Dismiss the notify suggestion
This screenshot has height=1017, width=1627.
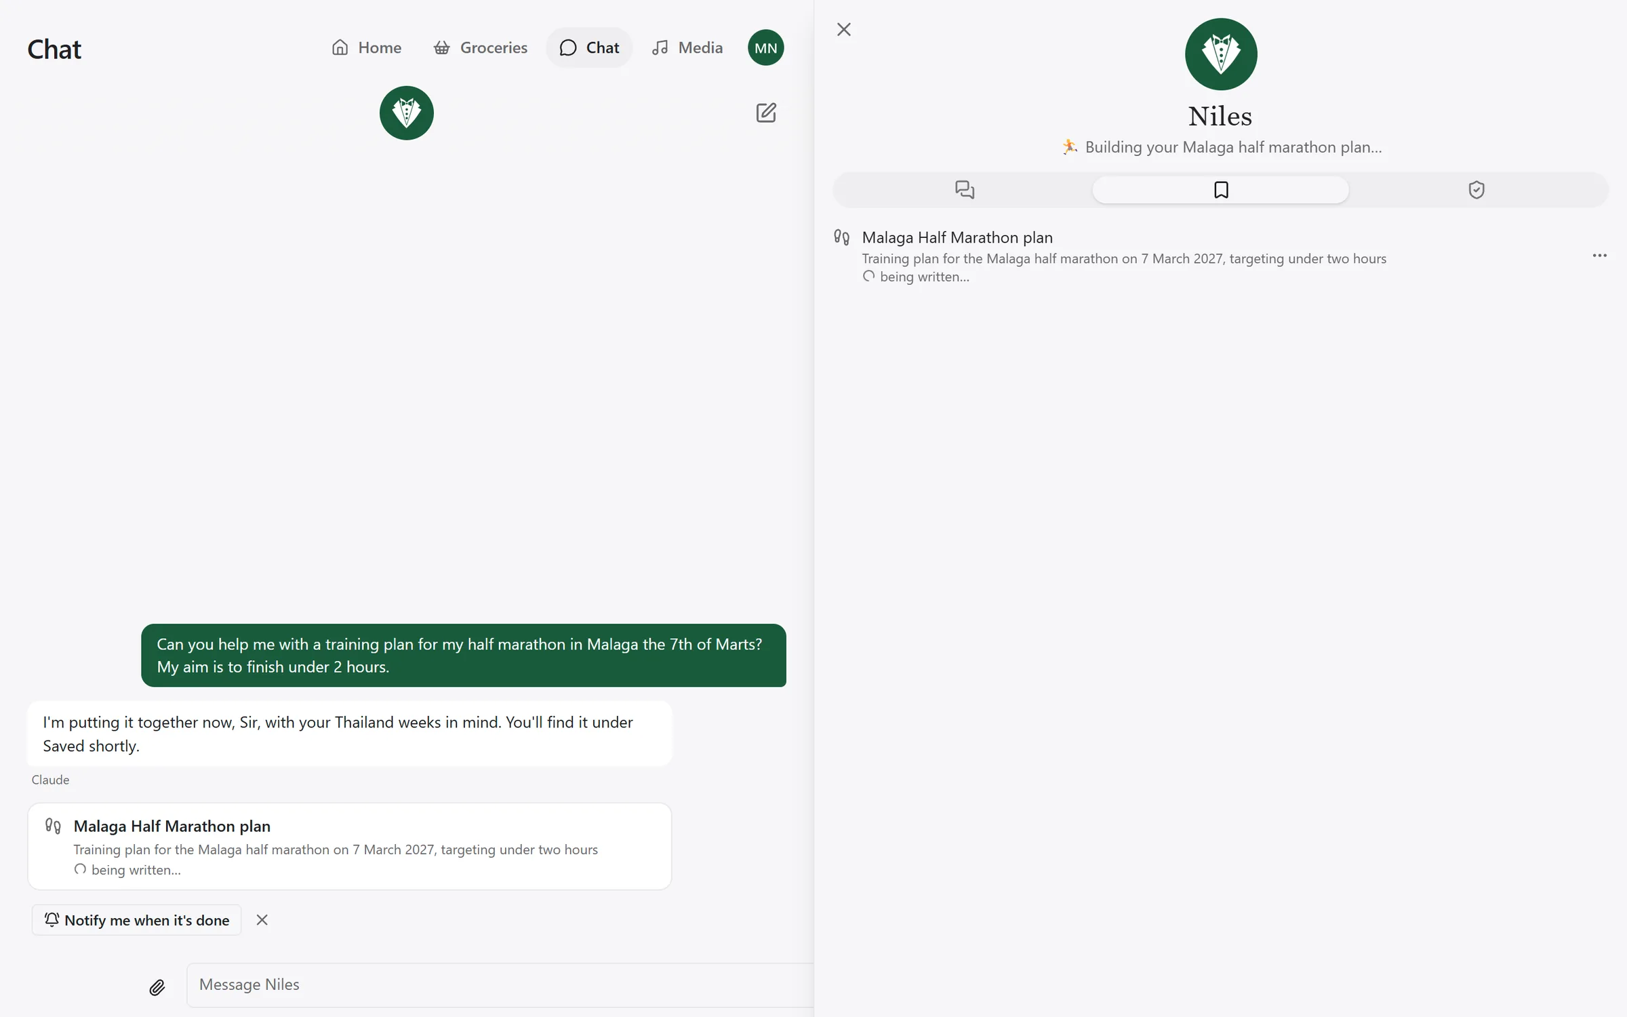pyautogui.click(x=262, y=920)
